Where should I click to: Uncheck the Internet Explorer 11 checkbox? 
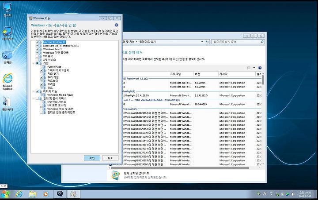point(37,42)
